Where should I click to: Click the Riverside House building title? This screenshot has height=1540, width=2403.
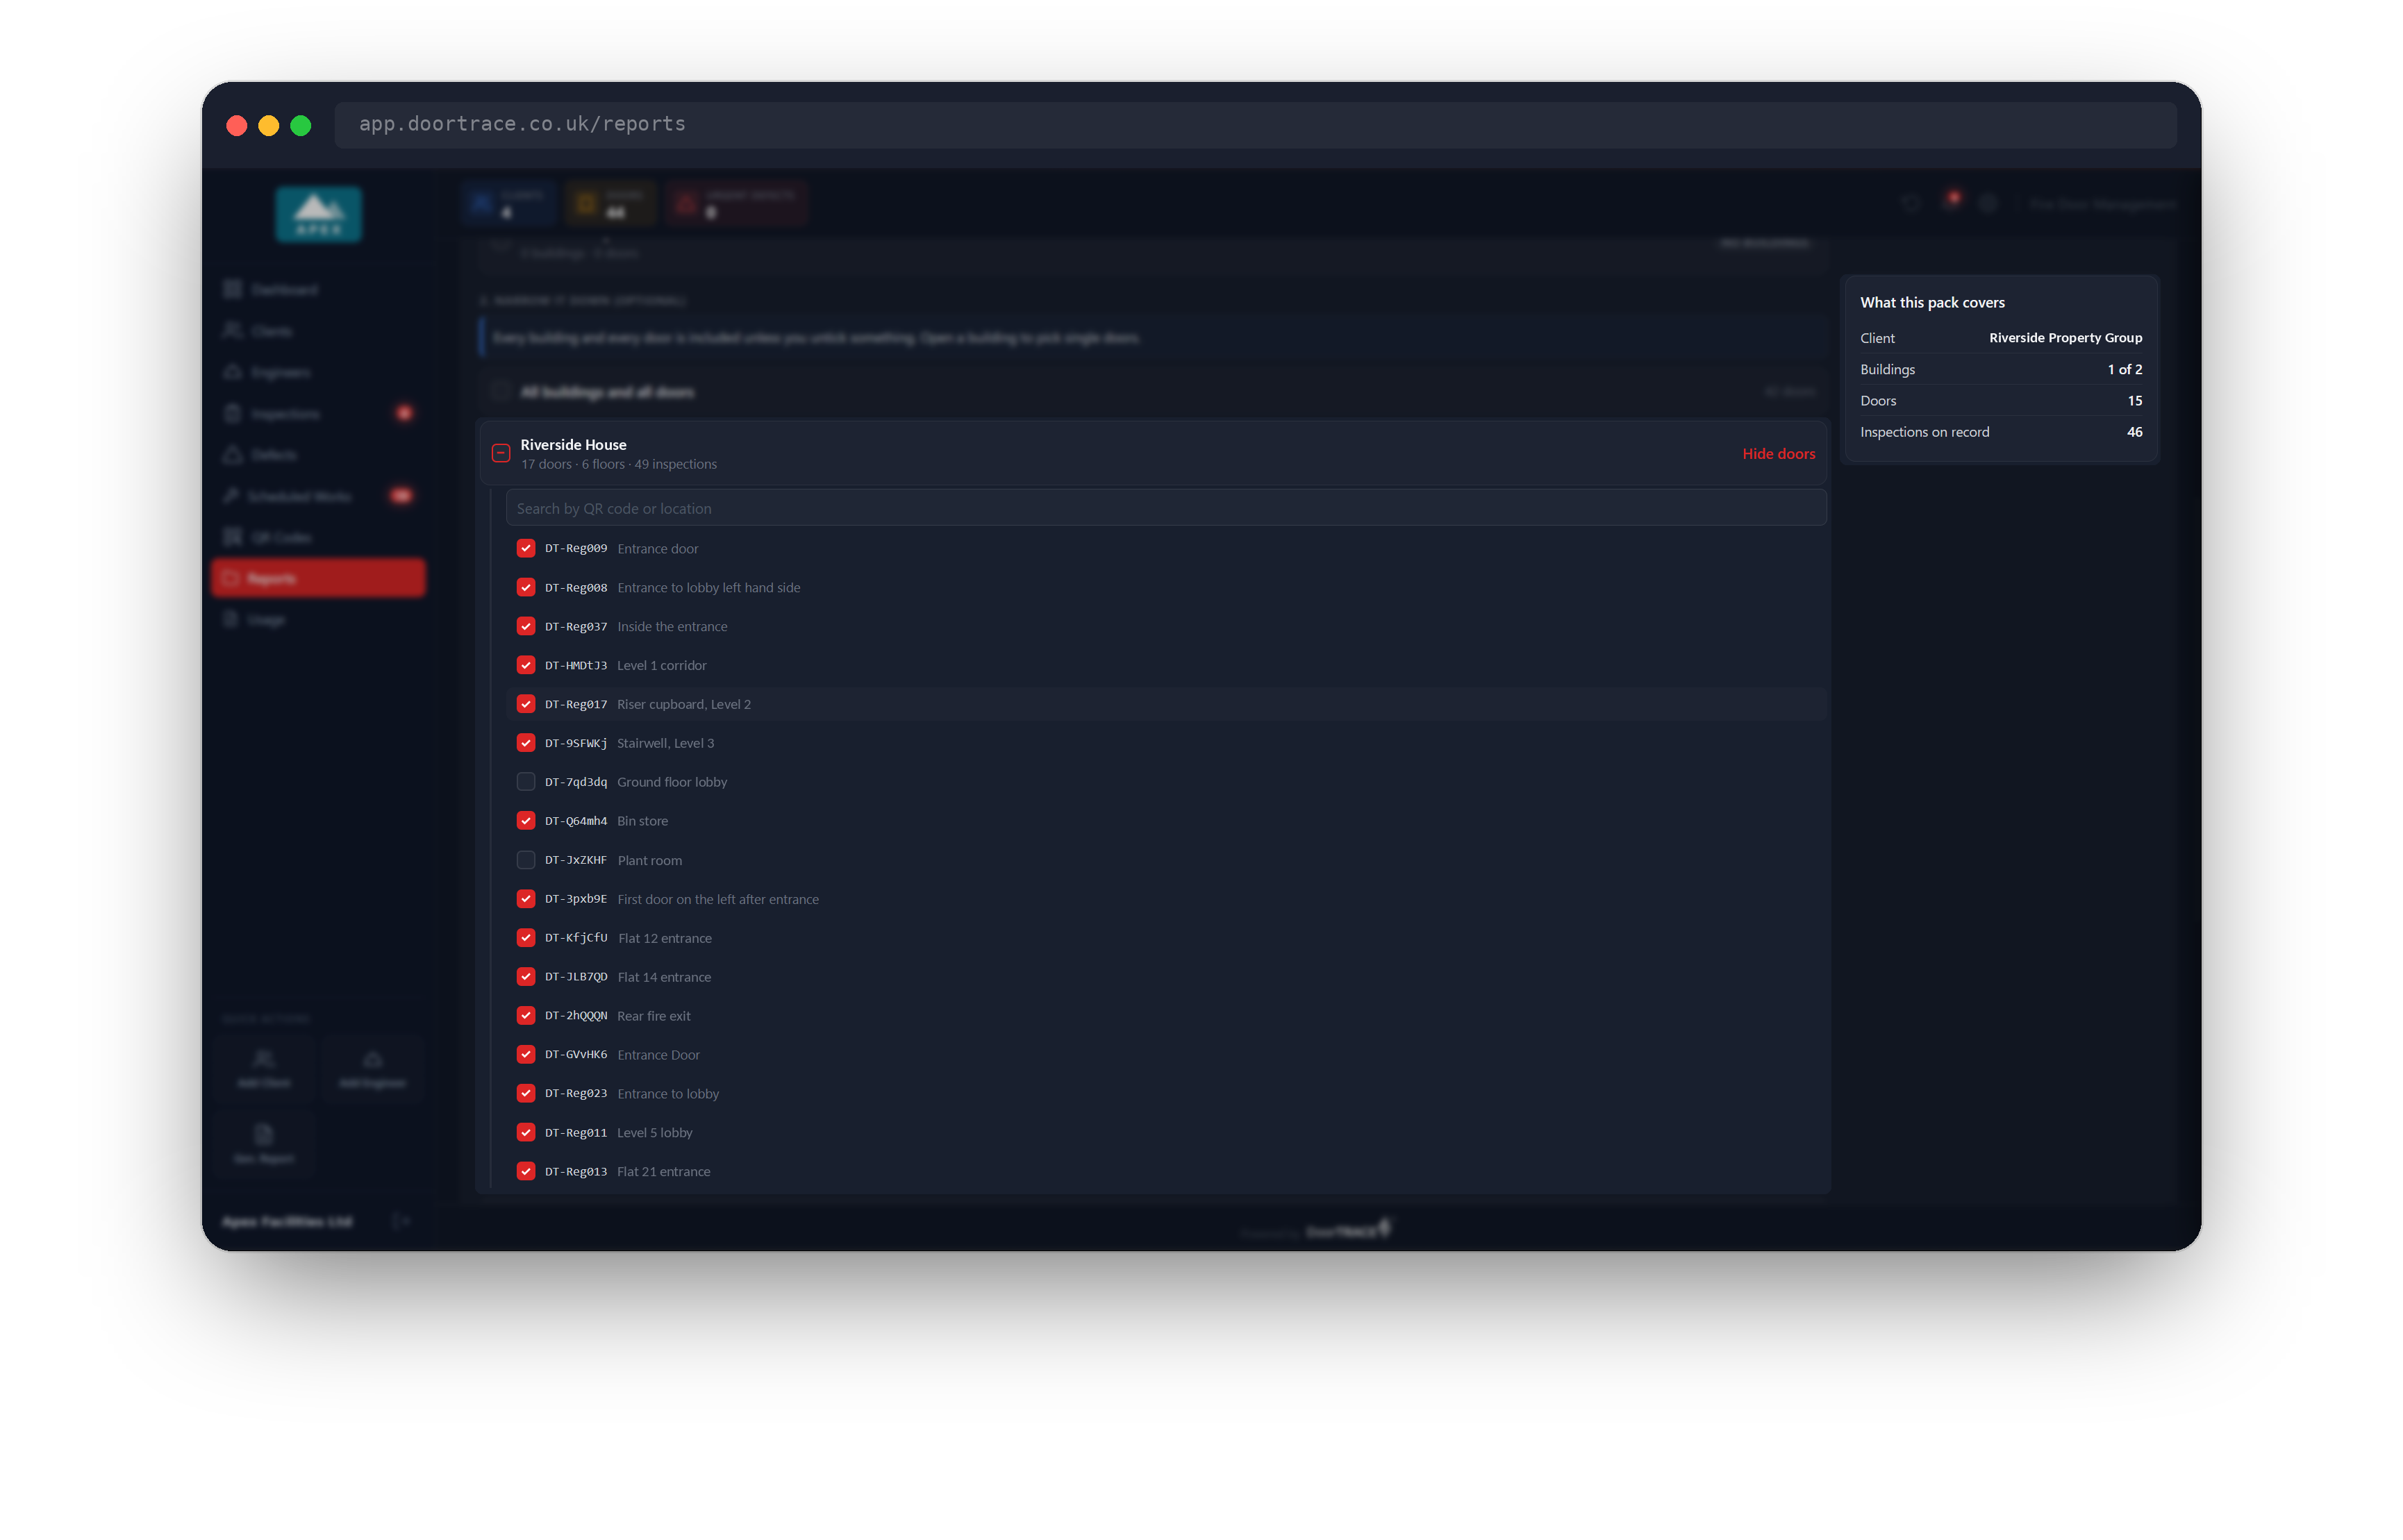pos(573,445)
